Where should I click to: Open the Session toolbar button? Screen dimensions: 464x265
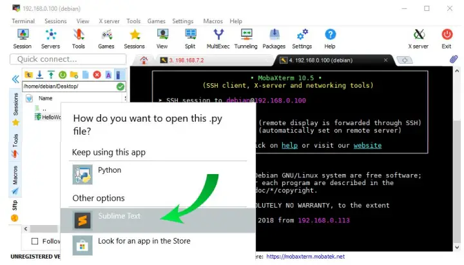point(23,39)
